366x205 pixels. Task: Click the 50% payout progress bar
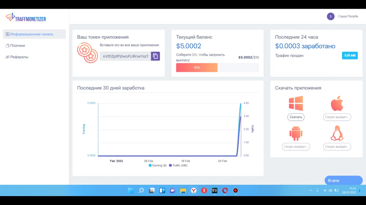(x=217, y=67)
